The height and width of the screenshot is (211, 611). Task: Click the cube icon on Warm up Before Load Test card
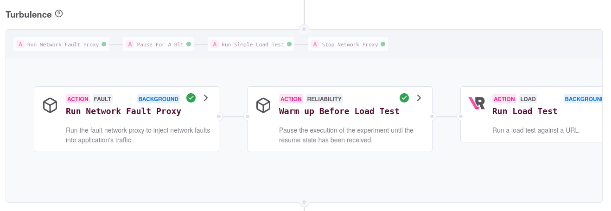tap(263, 105)
